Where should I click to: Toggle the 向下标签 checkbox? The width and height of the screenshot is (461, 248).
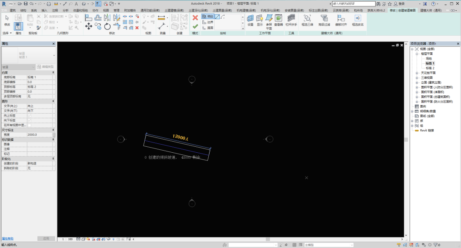29,120
